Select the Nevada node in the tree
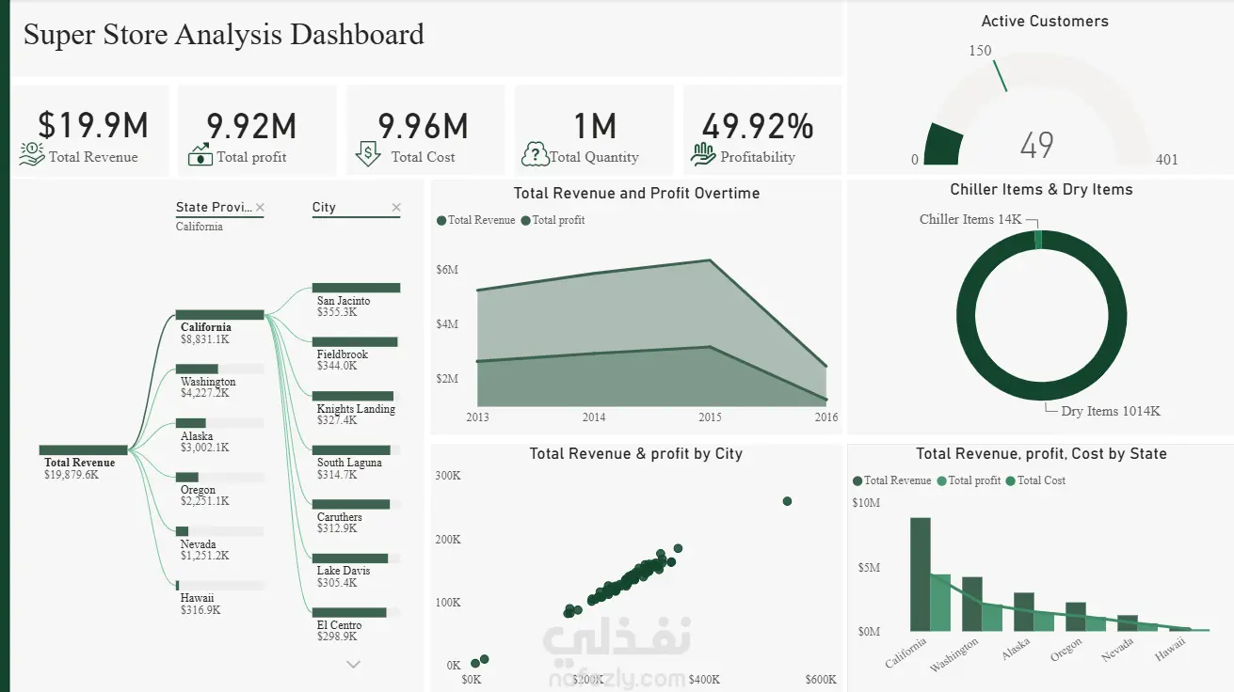Image resolution: width=1234 pixels, height=692 pixels. [x=220, y=531]
